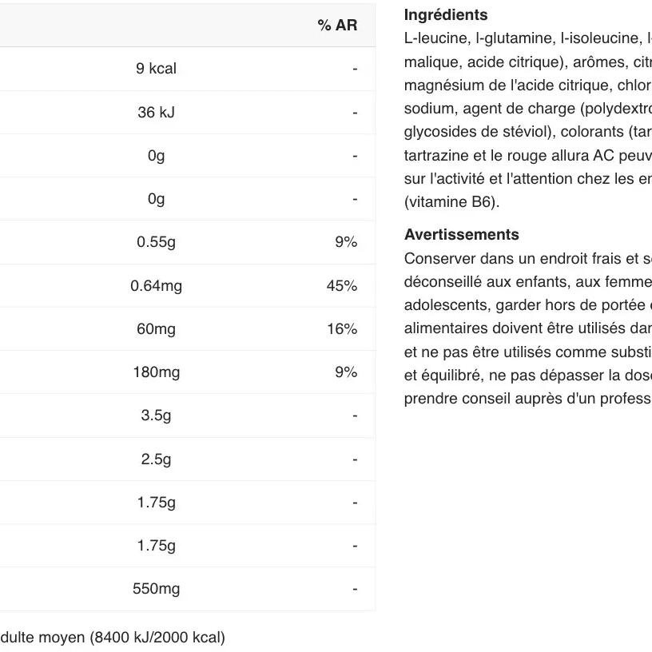652x652 pixels.
Task: Click the "Avertissements" heading
Action: (x=462, y=235)
